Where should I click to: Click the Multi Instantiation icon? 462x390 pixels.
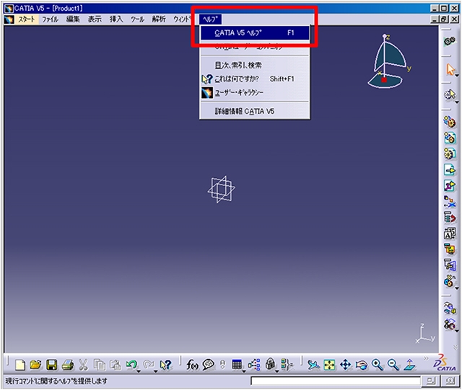(449, 281)
